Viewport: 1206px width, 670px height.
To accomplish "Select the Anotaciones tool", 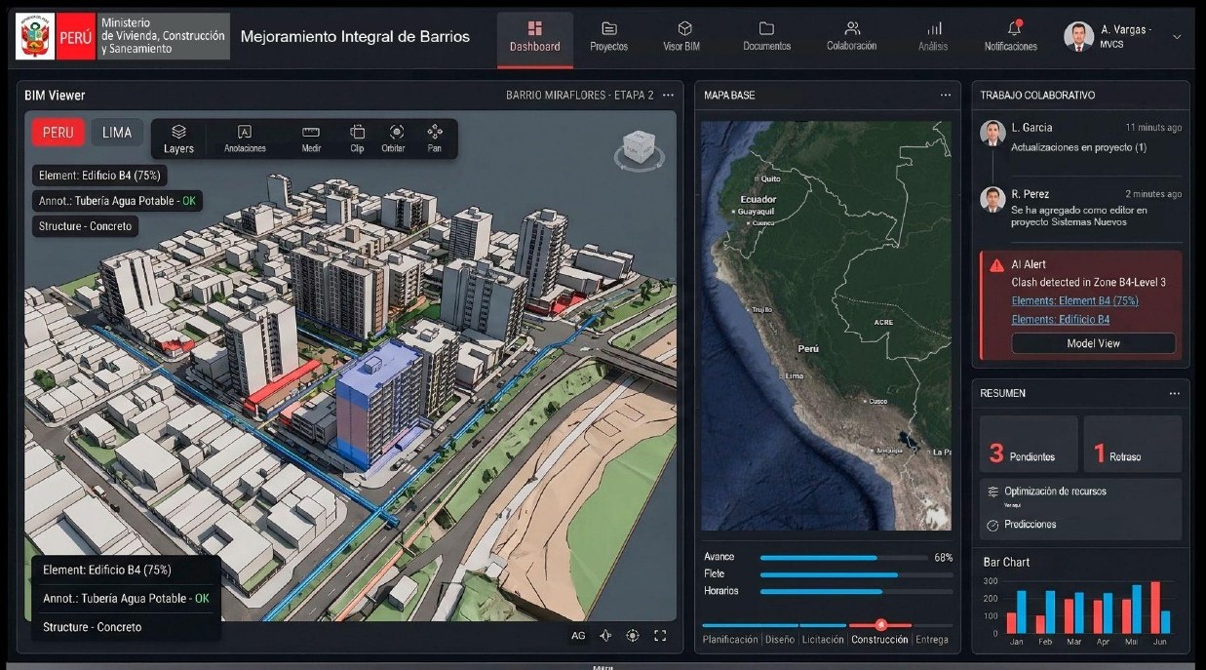I will (245, 138).
